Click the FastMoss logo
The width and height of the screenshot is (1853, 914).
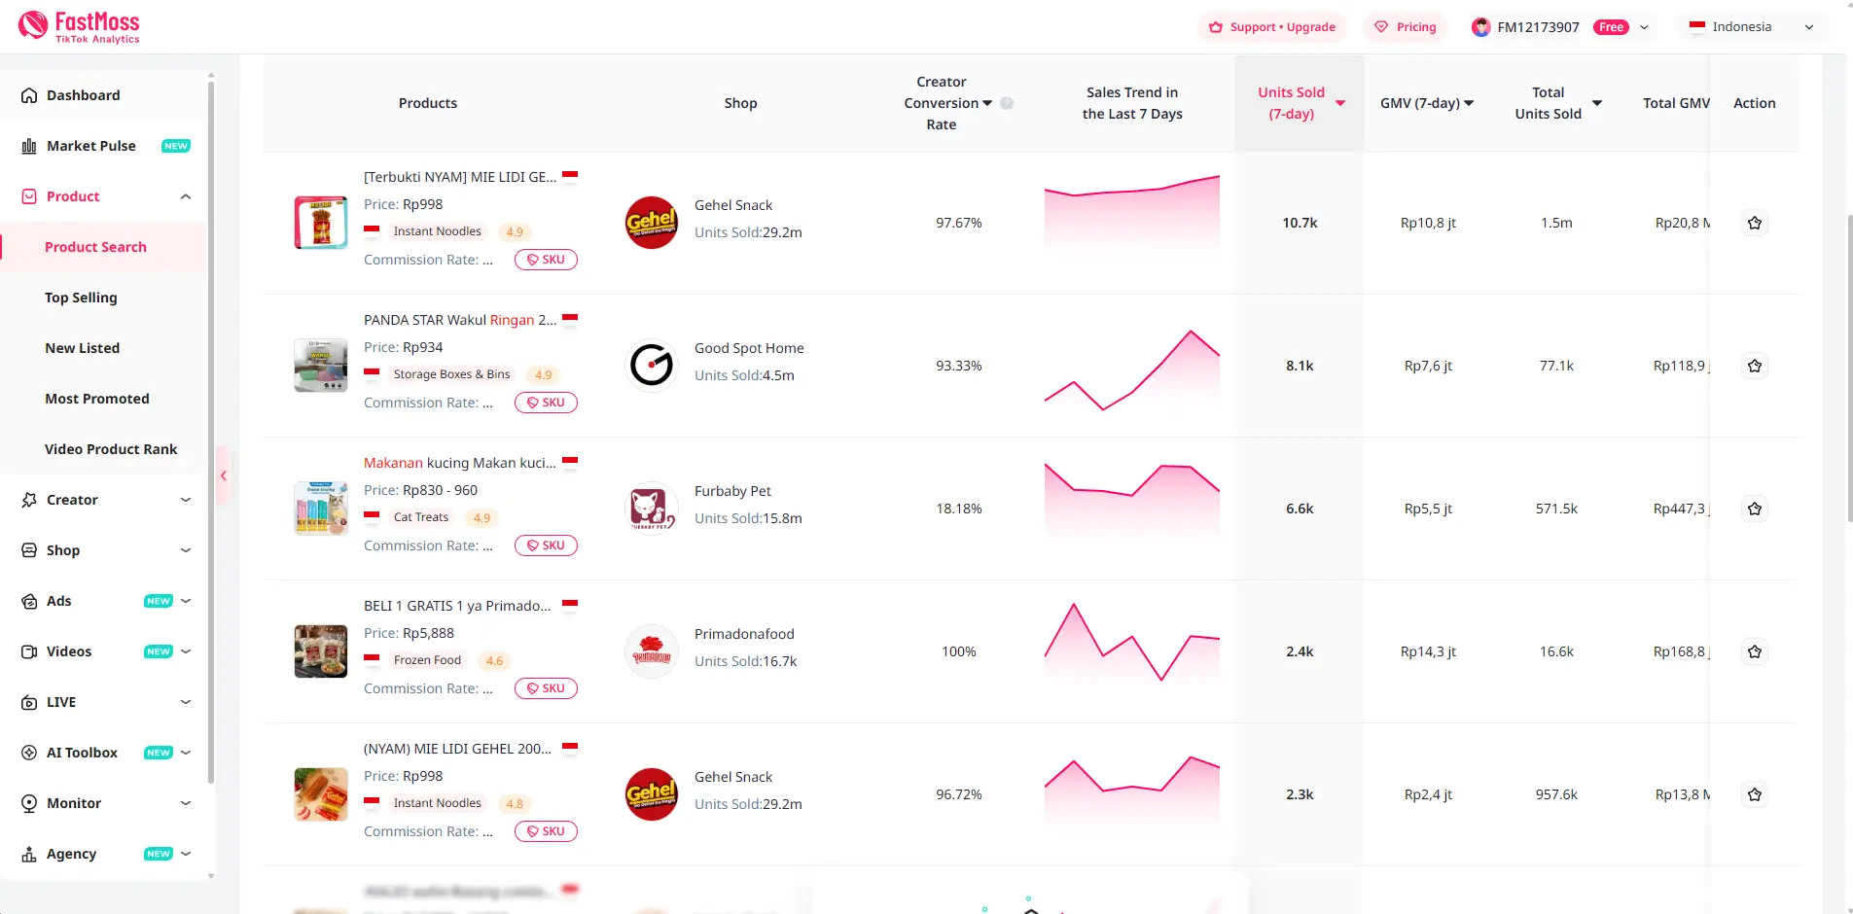pos(79,26)
